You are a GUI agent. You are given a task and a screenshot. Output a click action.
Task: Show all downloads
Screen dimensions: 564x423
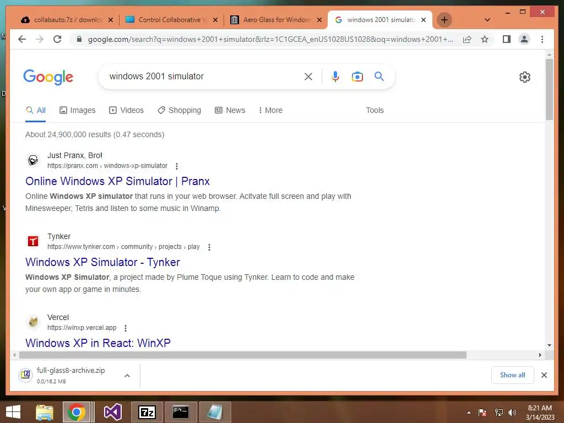click(x=512, y=375)
